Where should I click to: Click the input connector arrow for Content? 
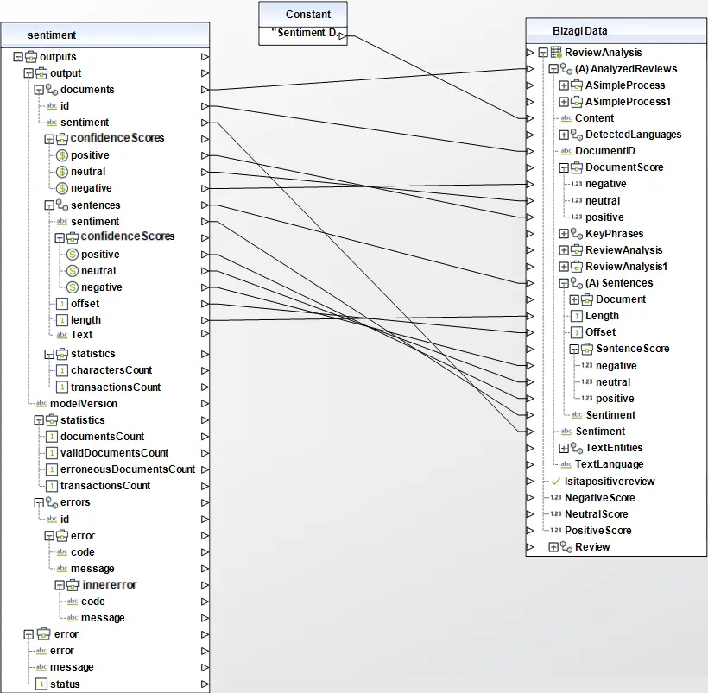[x=530, y=118]
